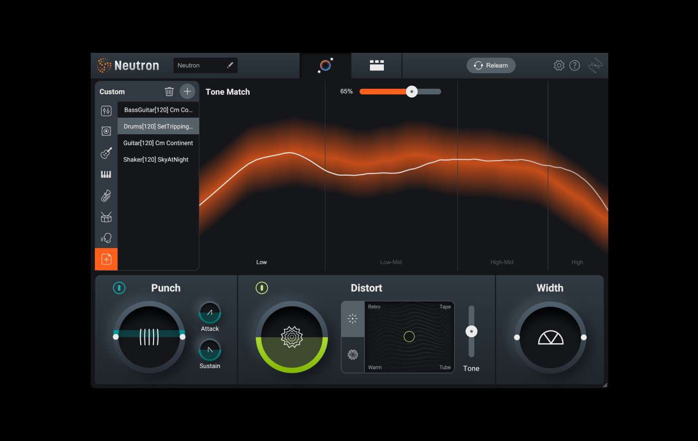
Task: Select the top distortion mode sparkle icon
Action: click(x=352, y=319)
